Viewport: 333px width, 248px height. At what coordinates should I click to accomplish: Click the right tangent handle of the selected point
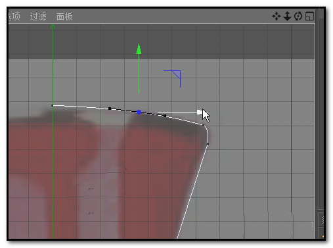click(x=165, y=116)
